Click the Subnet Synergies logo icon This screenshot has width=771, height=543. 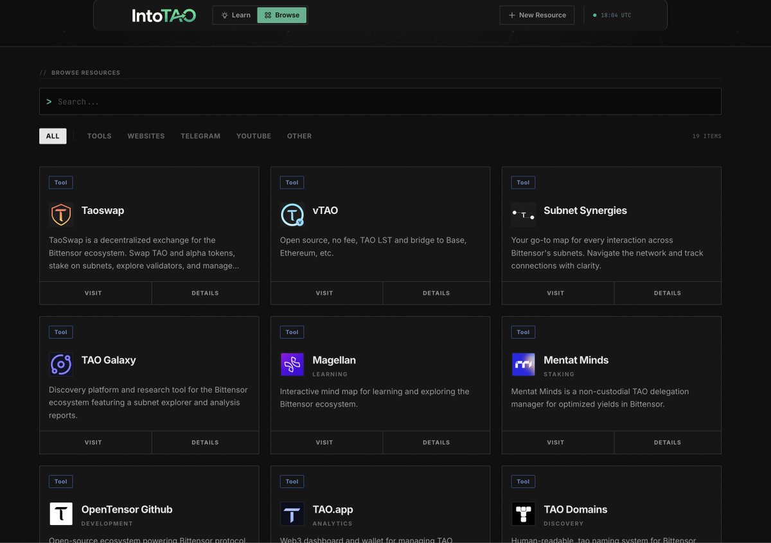pyautogui.click(x=524, y=215)
